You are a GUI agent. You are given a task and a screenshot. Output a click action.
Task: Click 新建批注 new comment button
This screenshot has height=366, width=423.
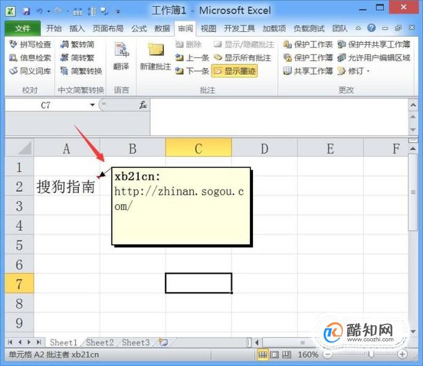point(156,56)
